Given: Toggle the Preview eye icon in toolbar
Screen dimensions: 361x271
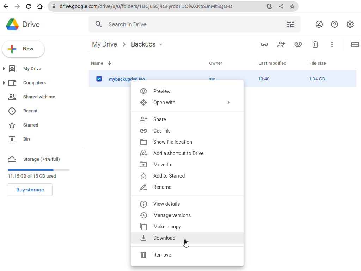Looking at the screenshot, I should [x=298, y=44].
